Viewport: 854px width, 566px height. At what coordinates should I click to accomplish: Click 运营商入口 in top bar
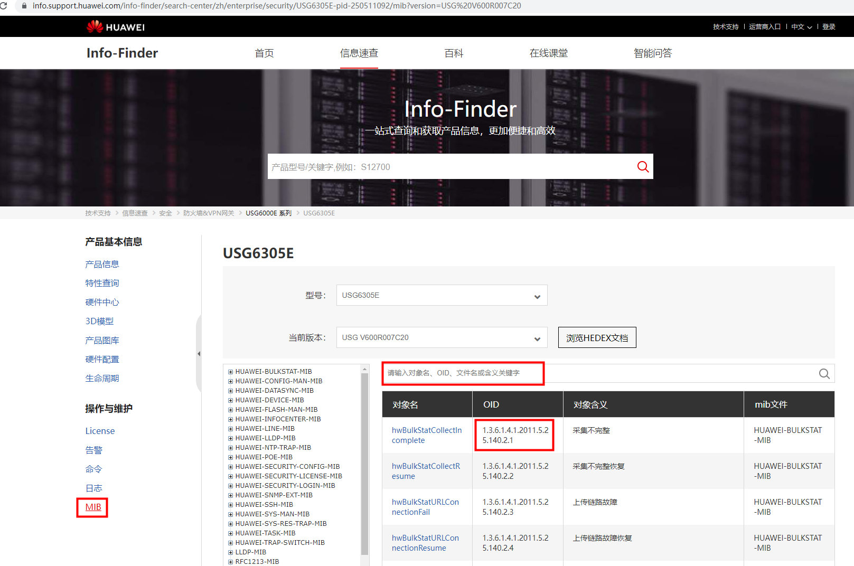pyautogui.click(x=765, y=27)
